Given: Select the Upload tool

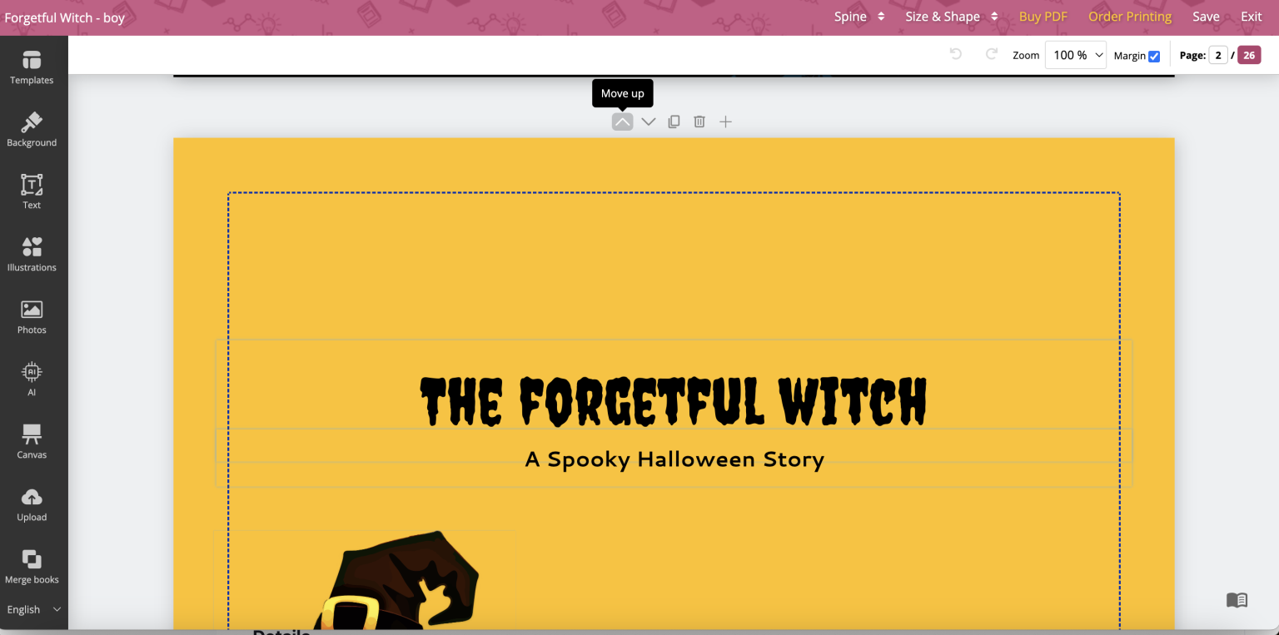Looking at the screenshot, I should point(32,504).
